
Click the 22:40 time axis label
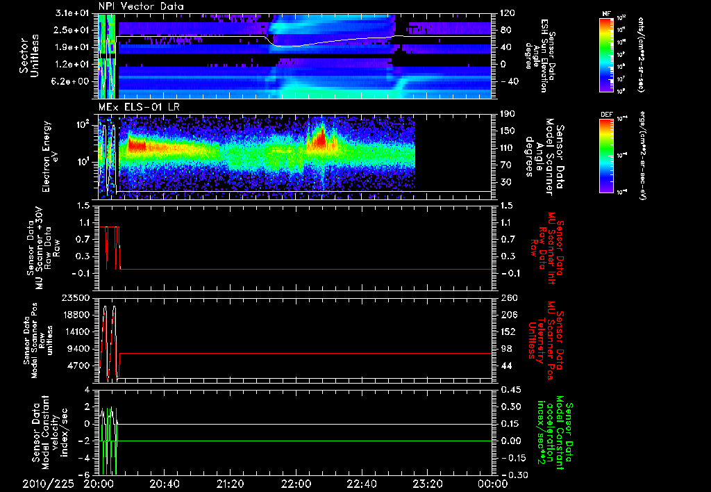pyautogui.click(x=361, y=484)
